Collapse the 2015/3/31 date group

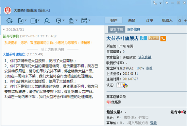[x=4, y=30]
